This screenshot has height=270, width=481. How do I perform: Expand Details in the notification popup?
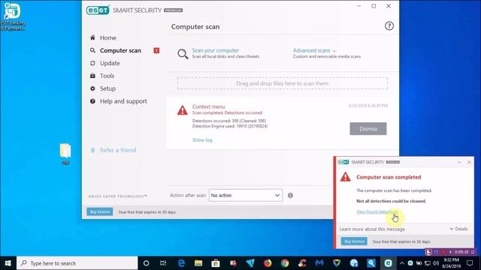[458, 229]
